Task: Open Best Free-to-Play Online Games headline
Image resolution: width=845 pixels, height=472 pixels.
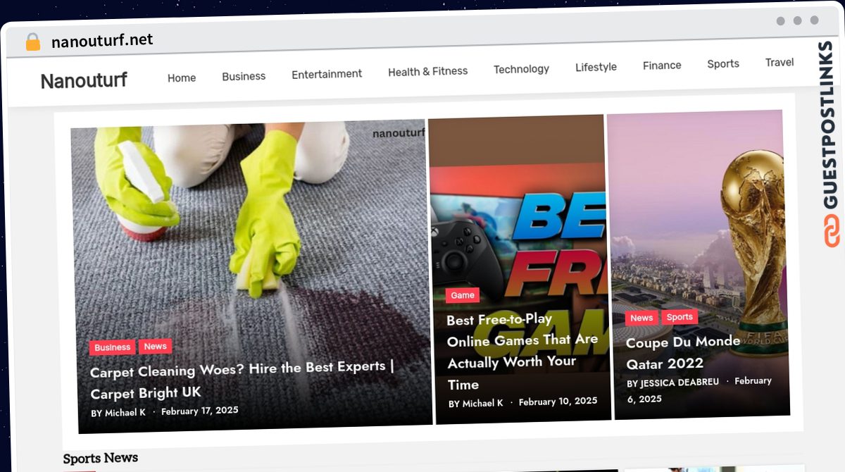Action: point(522,351)
